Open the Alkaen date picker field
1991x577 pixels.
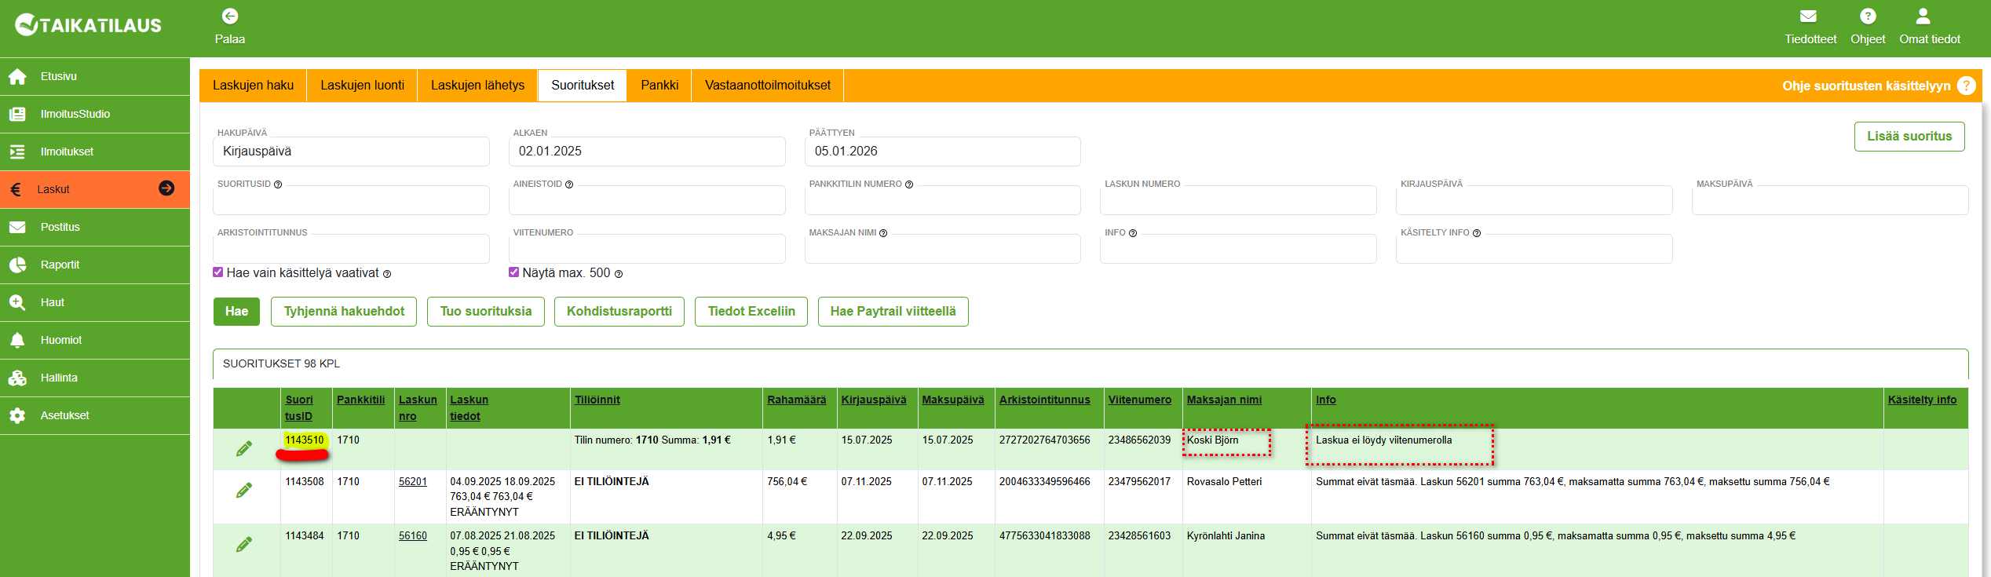coord(646,152)
